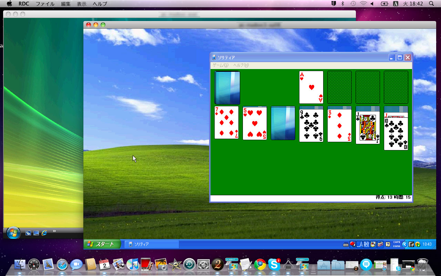Open the RDC application menu
The width and height of the screenshot is (441, 276).
[x=24, y=4]
